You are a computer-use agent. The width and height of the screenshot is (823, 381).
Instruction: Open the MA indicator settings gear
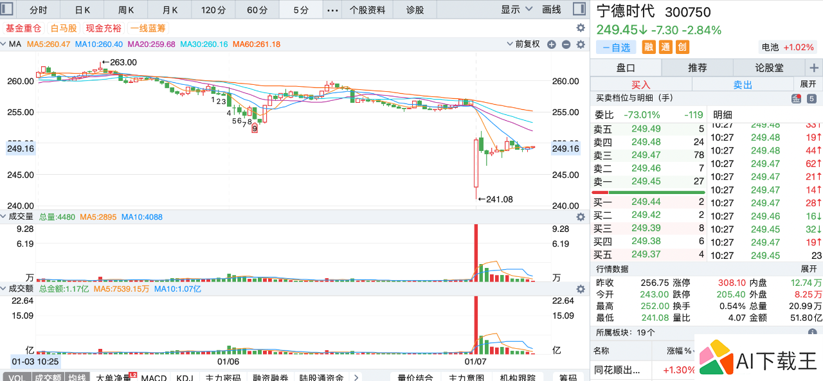tap(581, 44)
